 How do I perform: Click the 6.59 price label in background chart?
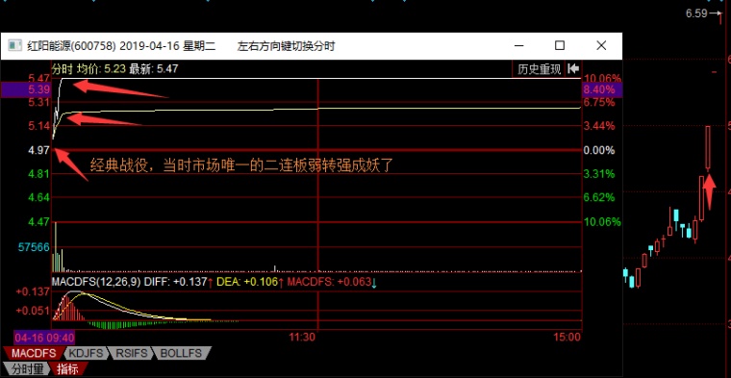[x=696, y=14]
